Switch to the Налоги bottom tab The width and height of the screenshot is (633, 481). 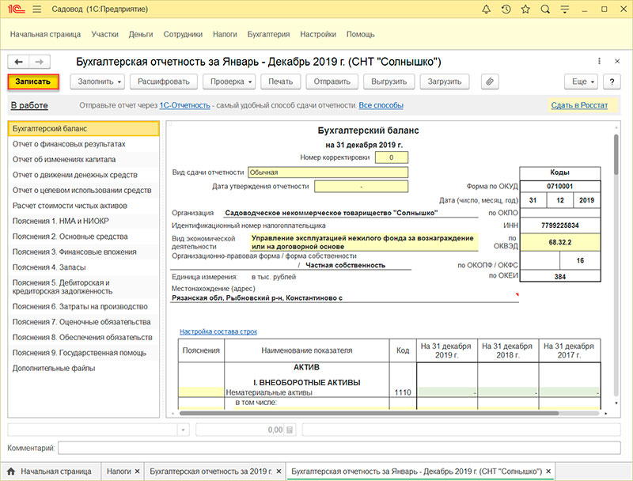tap(119, 472)
